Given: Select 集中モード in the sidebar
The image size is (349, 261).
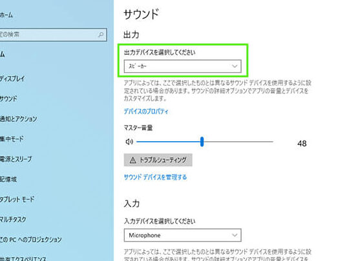Looking at the screenshot, I should pos(12,139).
